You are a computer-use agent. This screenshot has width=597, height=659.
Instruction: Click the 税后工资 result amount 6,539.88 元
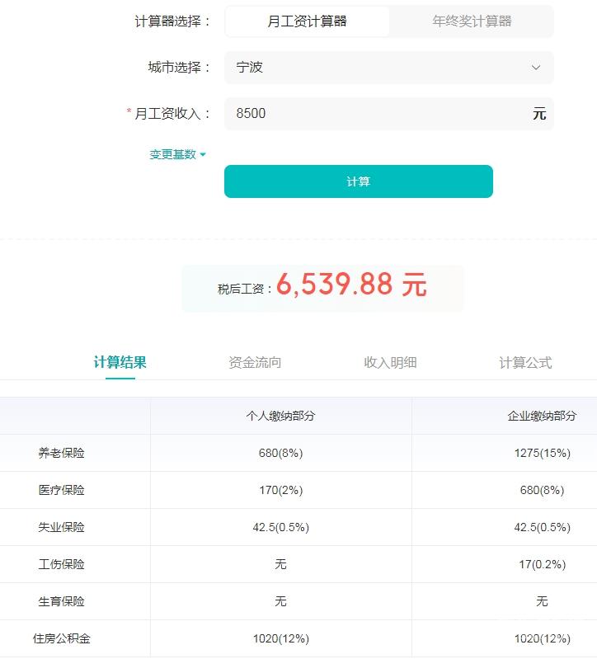pos(351,285)
